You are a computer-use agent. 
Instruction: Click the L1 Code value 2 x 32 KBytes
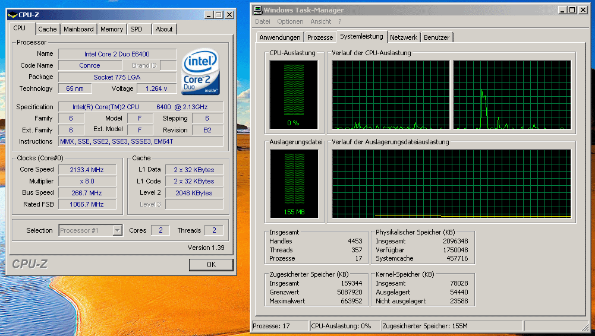tap(194, 182)
